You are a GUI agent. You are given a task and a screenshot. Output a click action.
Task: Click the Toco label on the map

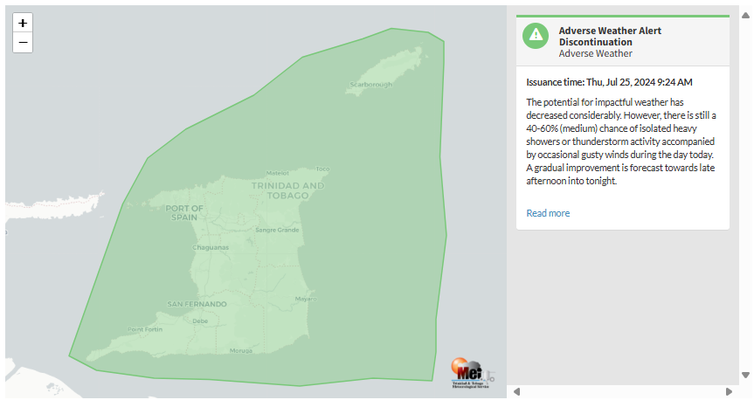322,169
